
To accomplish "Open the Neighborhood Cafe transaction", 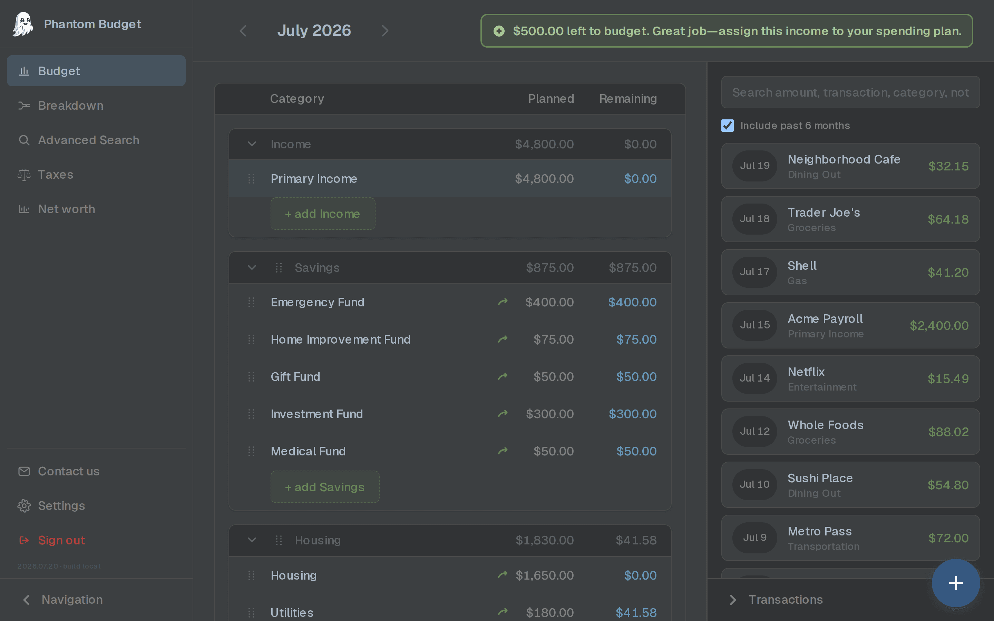I will (850, 166).
